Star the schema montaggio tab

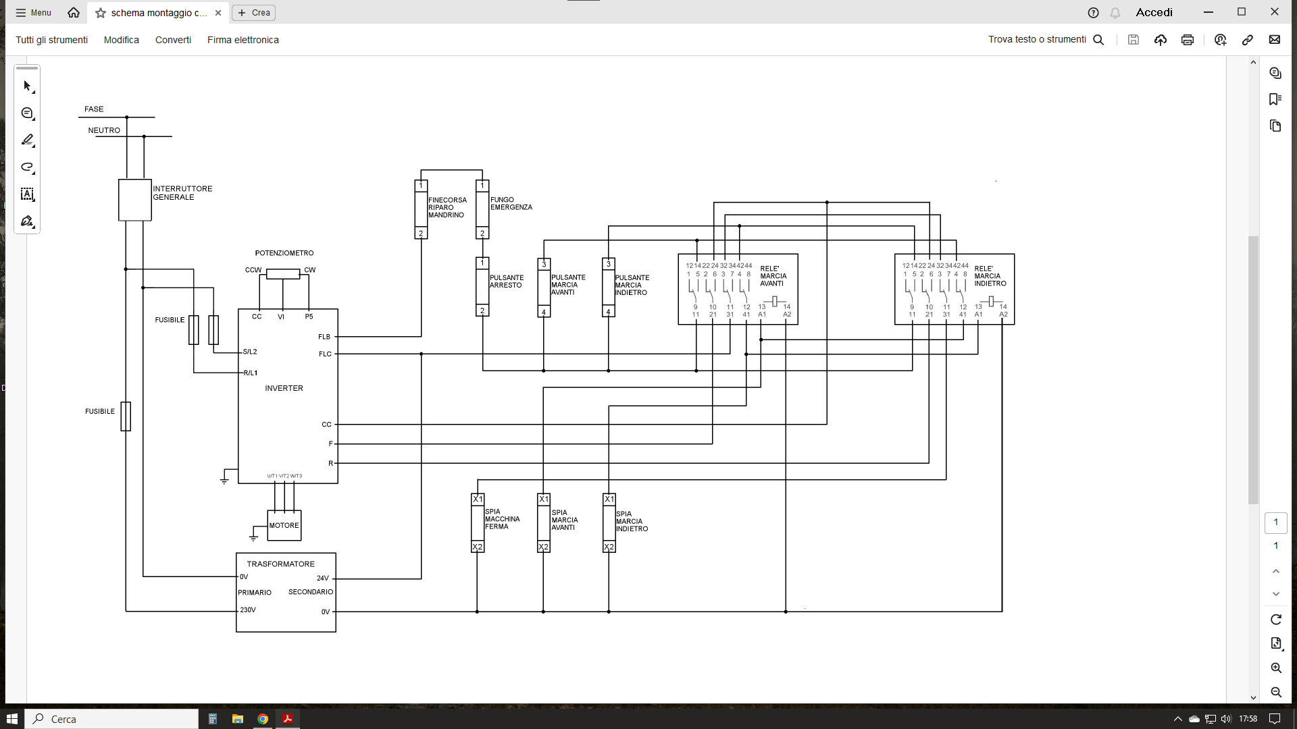click(x=101, y=13)
